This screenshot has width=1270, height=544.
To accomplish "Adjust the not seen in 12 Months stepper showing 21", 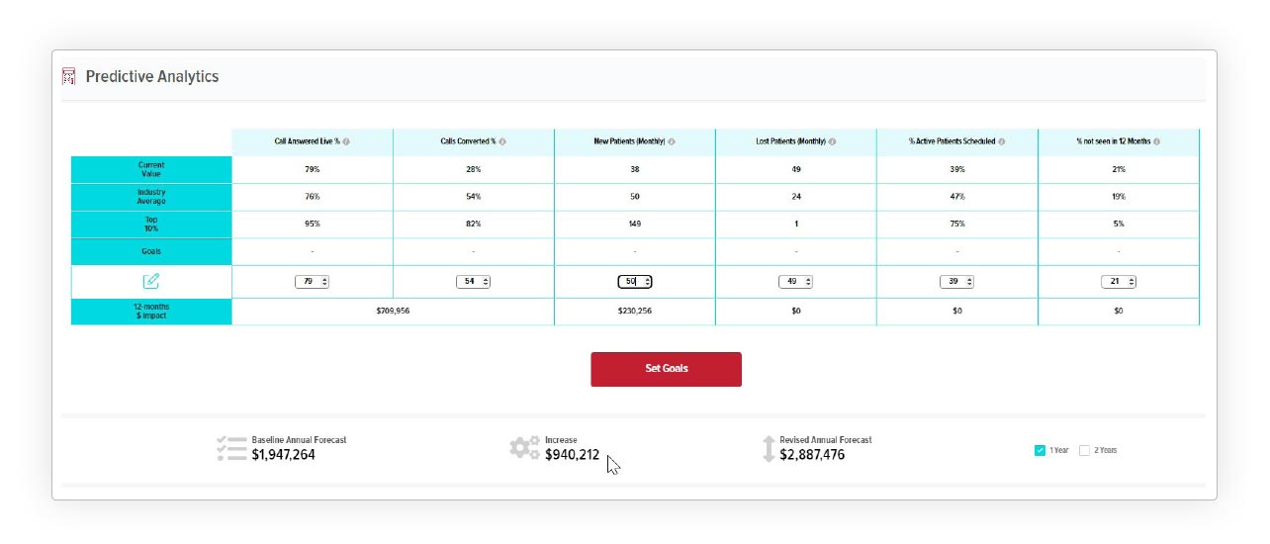I will point(1119,282).
